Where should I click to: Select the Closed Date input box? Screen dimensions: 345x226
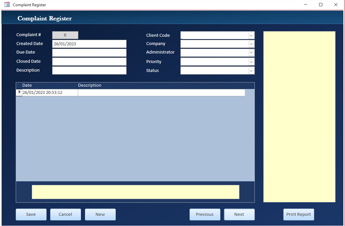click(89, 62)
